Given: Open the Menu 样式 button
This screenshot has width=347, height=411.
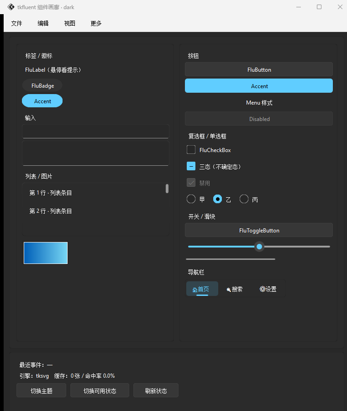Looking at the screenshot, I should [259, 102].
